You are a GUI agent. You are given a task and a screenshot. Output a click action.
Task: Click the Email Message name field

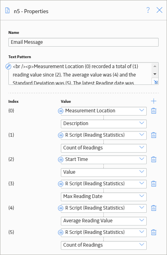(x=83, y=42)
